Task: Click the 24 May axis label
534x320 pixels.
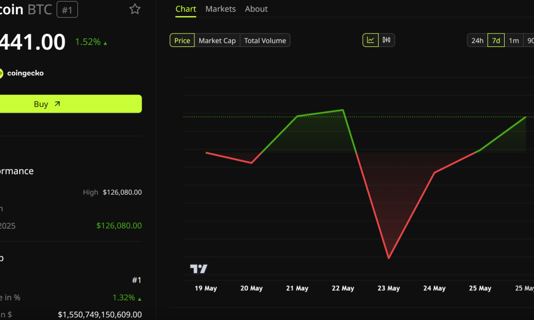Action: [434, 289]
